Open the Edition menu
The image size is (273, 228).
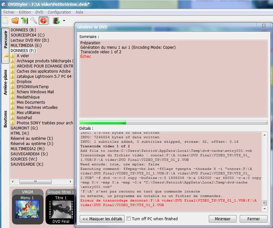(25, 12)
